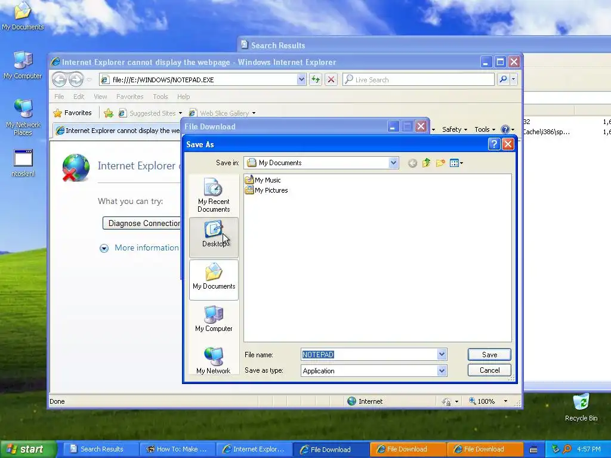Open Web Slice Gallery dropdown

(x=222, y=113)
